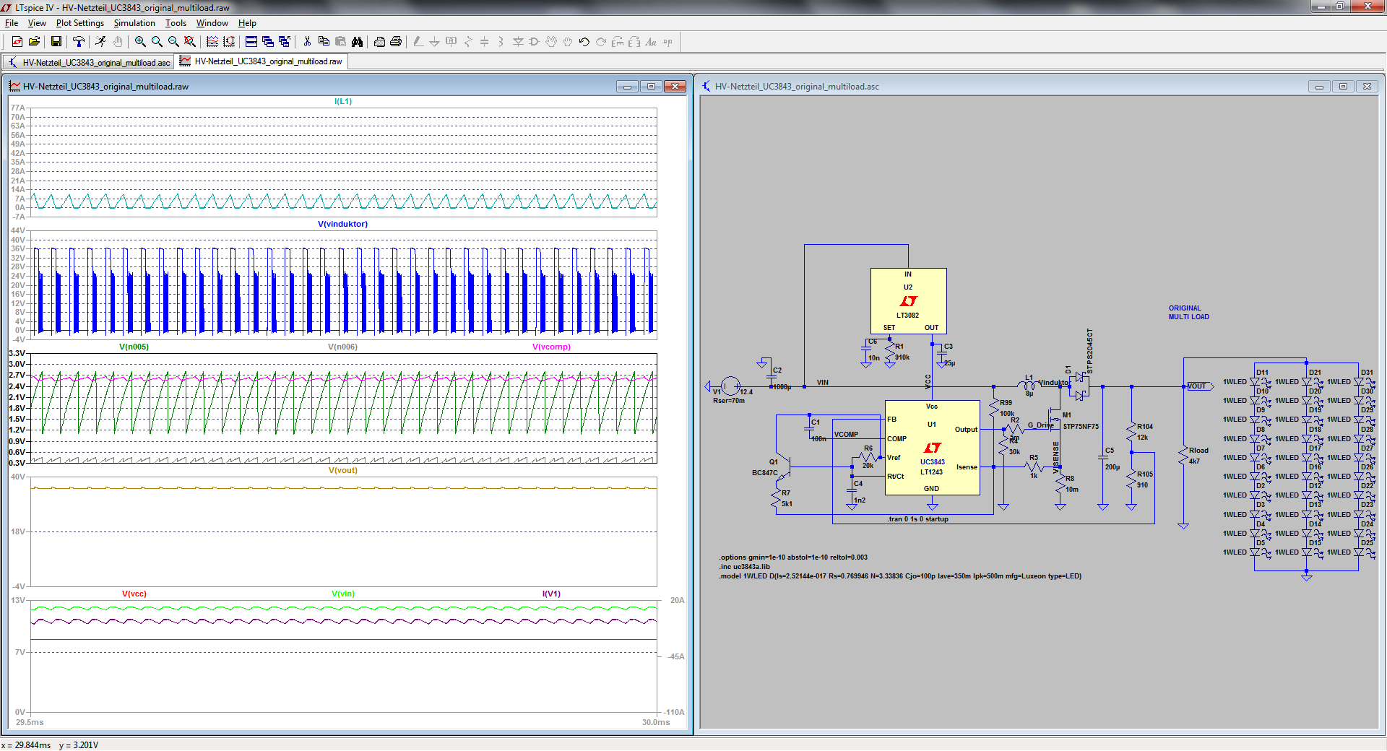Screen dimensions: 1387x751
Task: Click the Close All Windows icon
Action: (x=285, y=42)
